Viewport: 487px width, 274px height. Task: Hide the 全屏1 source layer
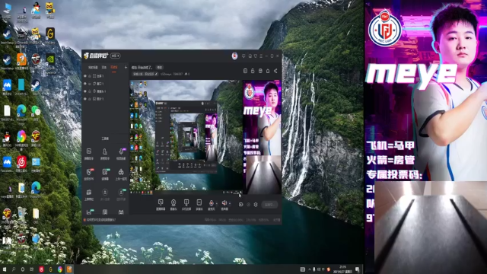coord(85,76)
